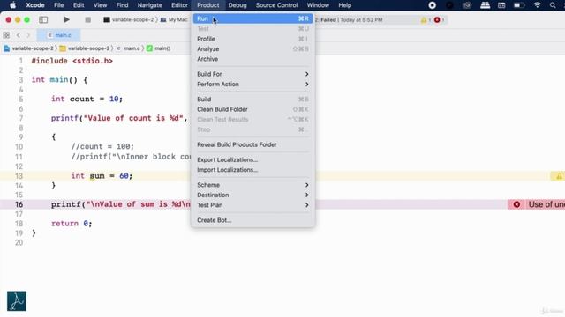Expand the Test Plan submenu
Screen dimensions: 565x317
click(252, 205)
